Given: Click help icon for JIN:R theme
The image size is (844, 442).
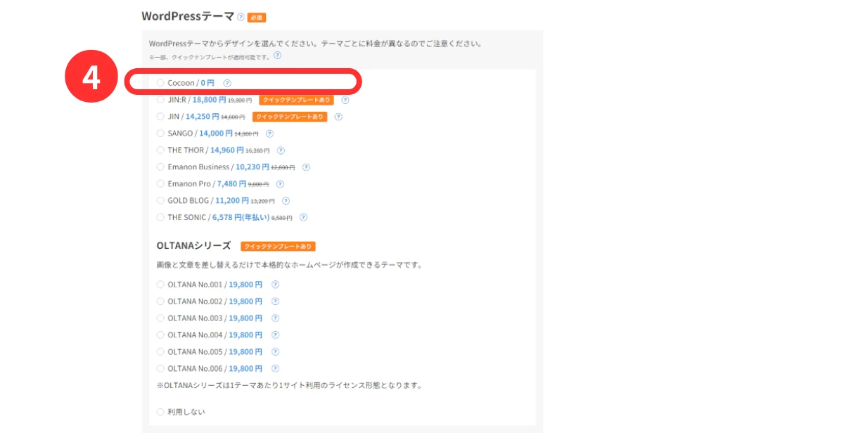Looking at the screenshot, I should 345,100.
